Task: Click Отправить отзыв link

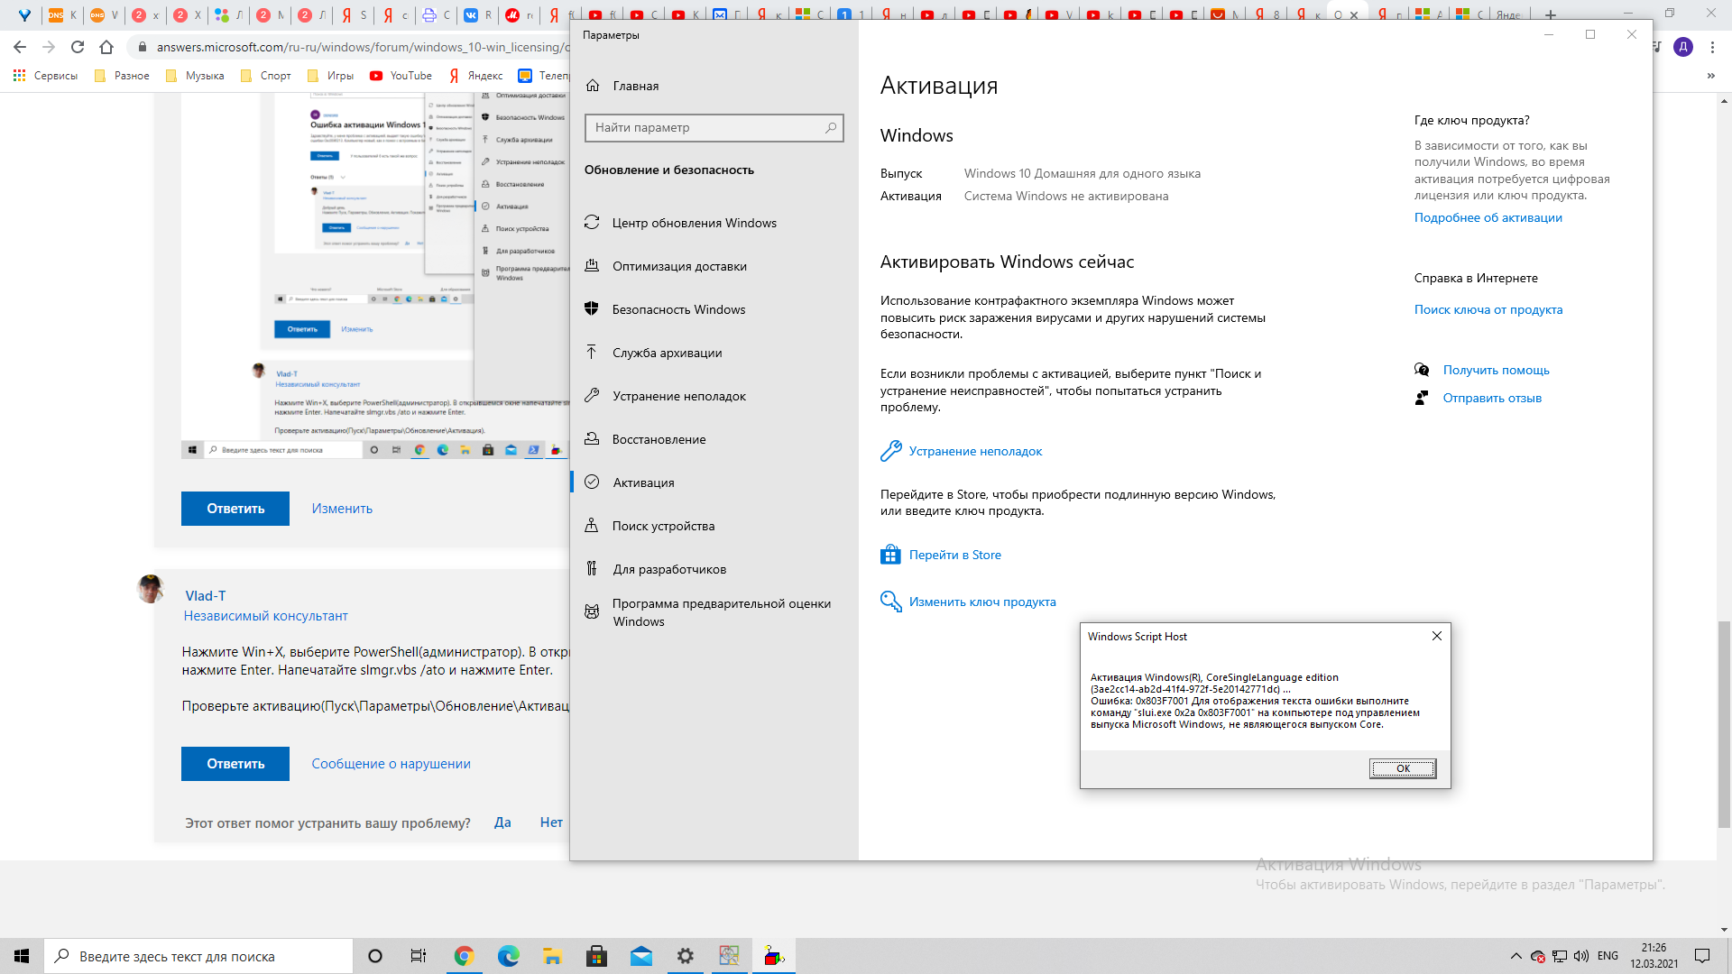Action: tap(1491, 398)
